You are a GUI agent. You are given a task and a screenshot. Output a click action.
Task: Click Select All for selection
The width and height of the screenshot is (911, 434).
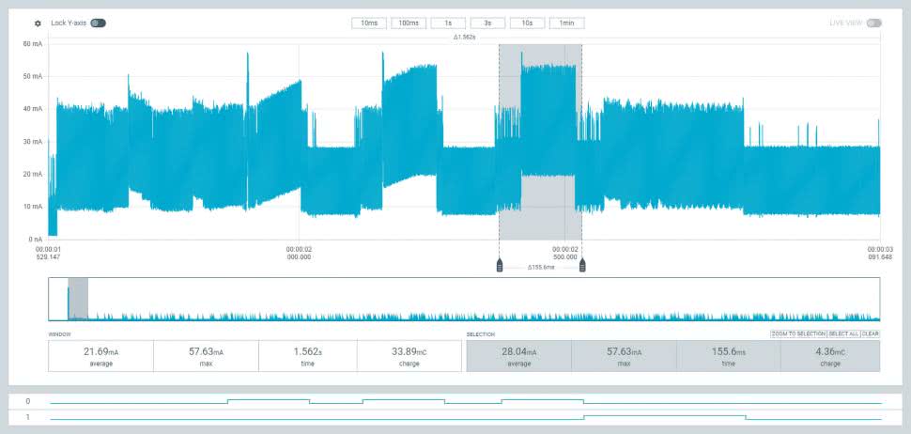click(843, 333)
